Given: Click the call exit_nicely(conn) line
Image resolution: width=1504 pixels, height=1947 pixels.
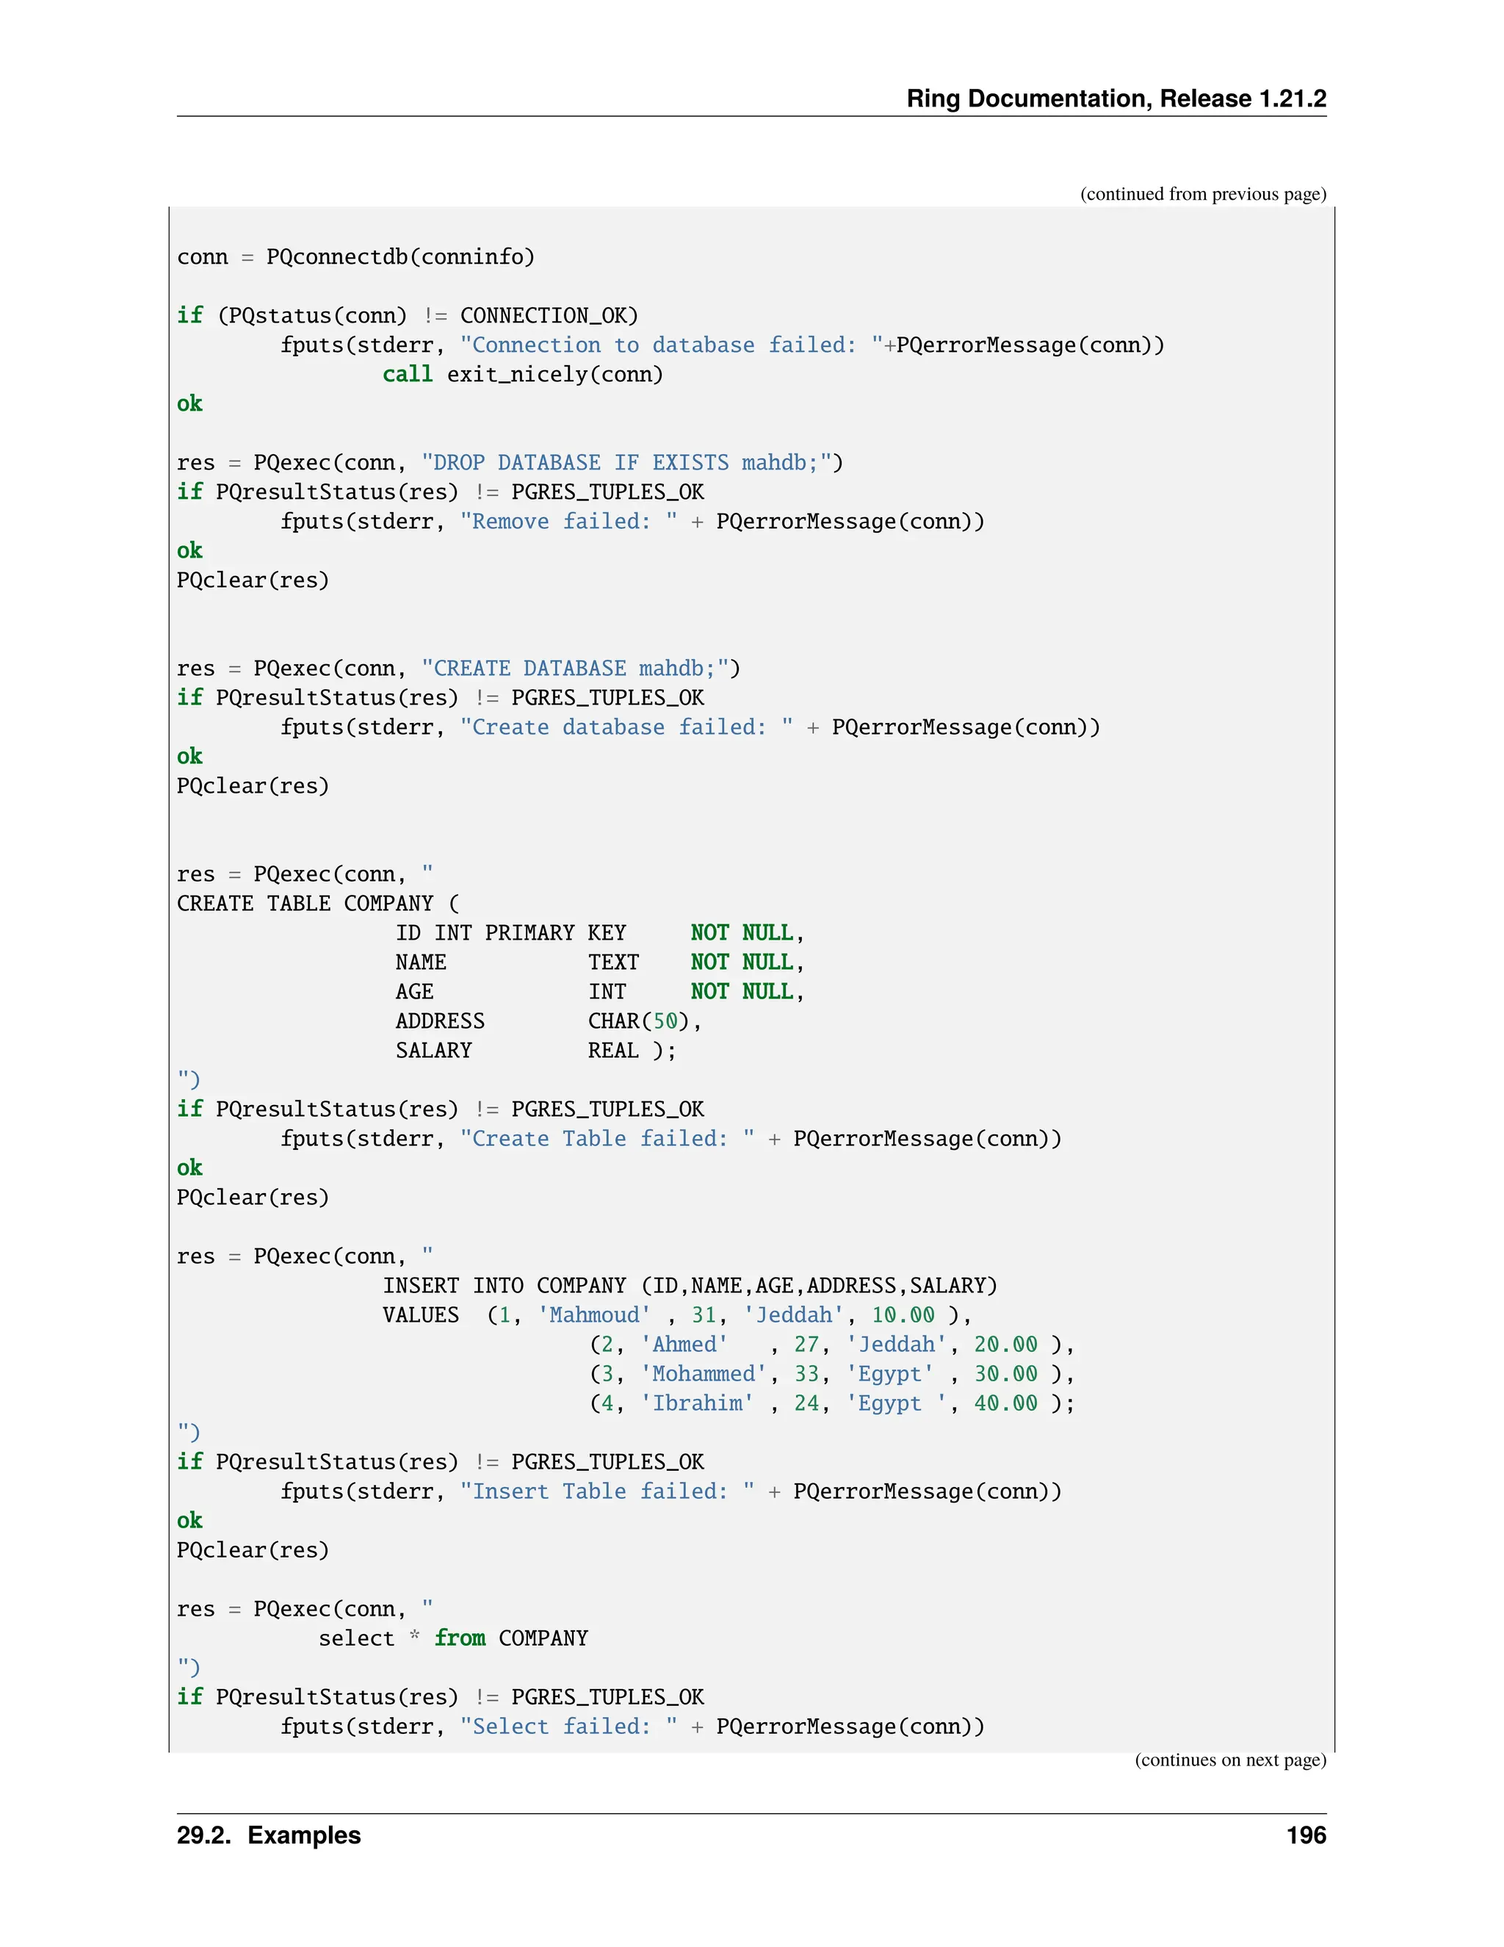Looking at the screenshot, I should coord(523,375).
